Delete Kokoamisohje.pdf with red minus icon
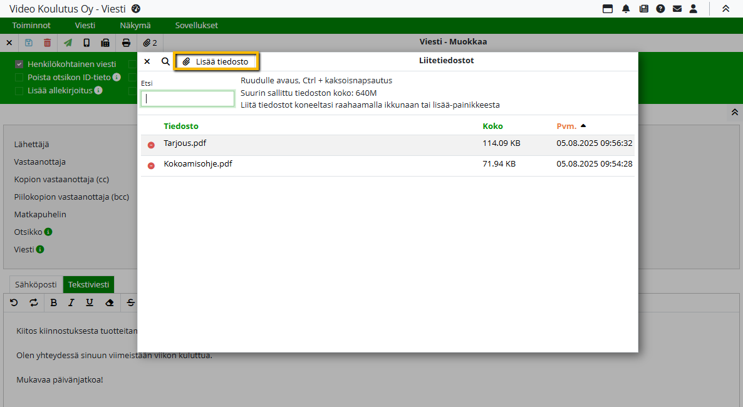Image resolution: width=743 pixels, height=407 pixels. pyautogui.click(x=151, y=166)
